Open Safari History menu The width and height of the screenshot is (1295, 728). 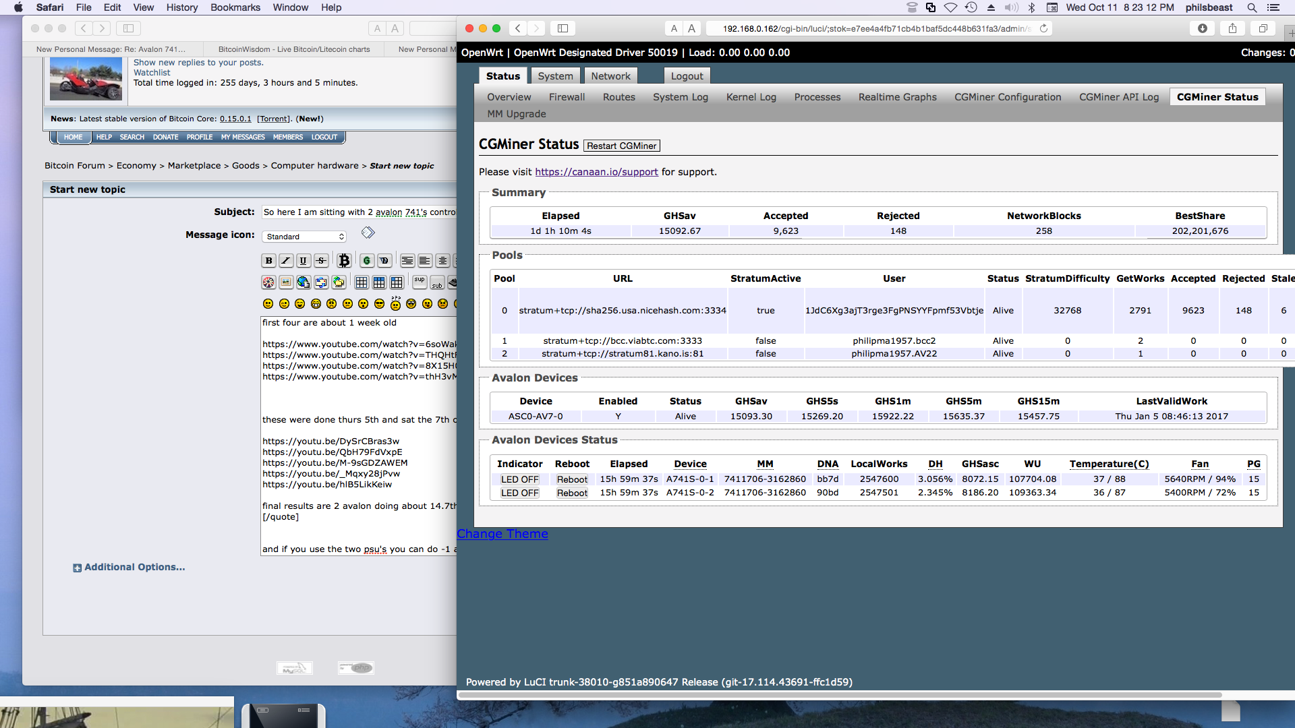click(x=182, y=7)
